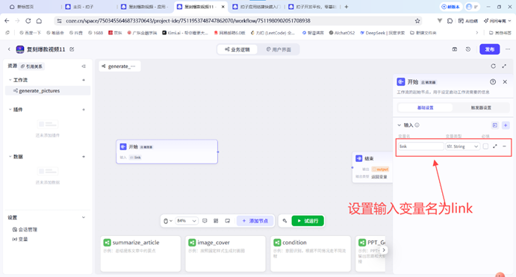This screenshot has height=277, width=516.
Task: Open the 84% zoom level dropdown
Action: point(186,221)
